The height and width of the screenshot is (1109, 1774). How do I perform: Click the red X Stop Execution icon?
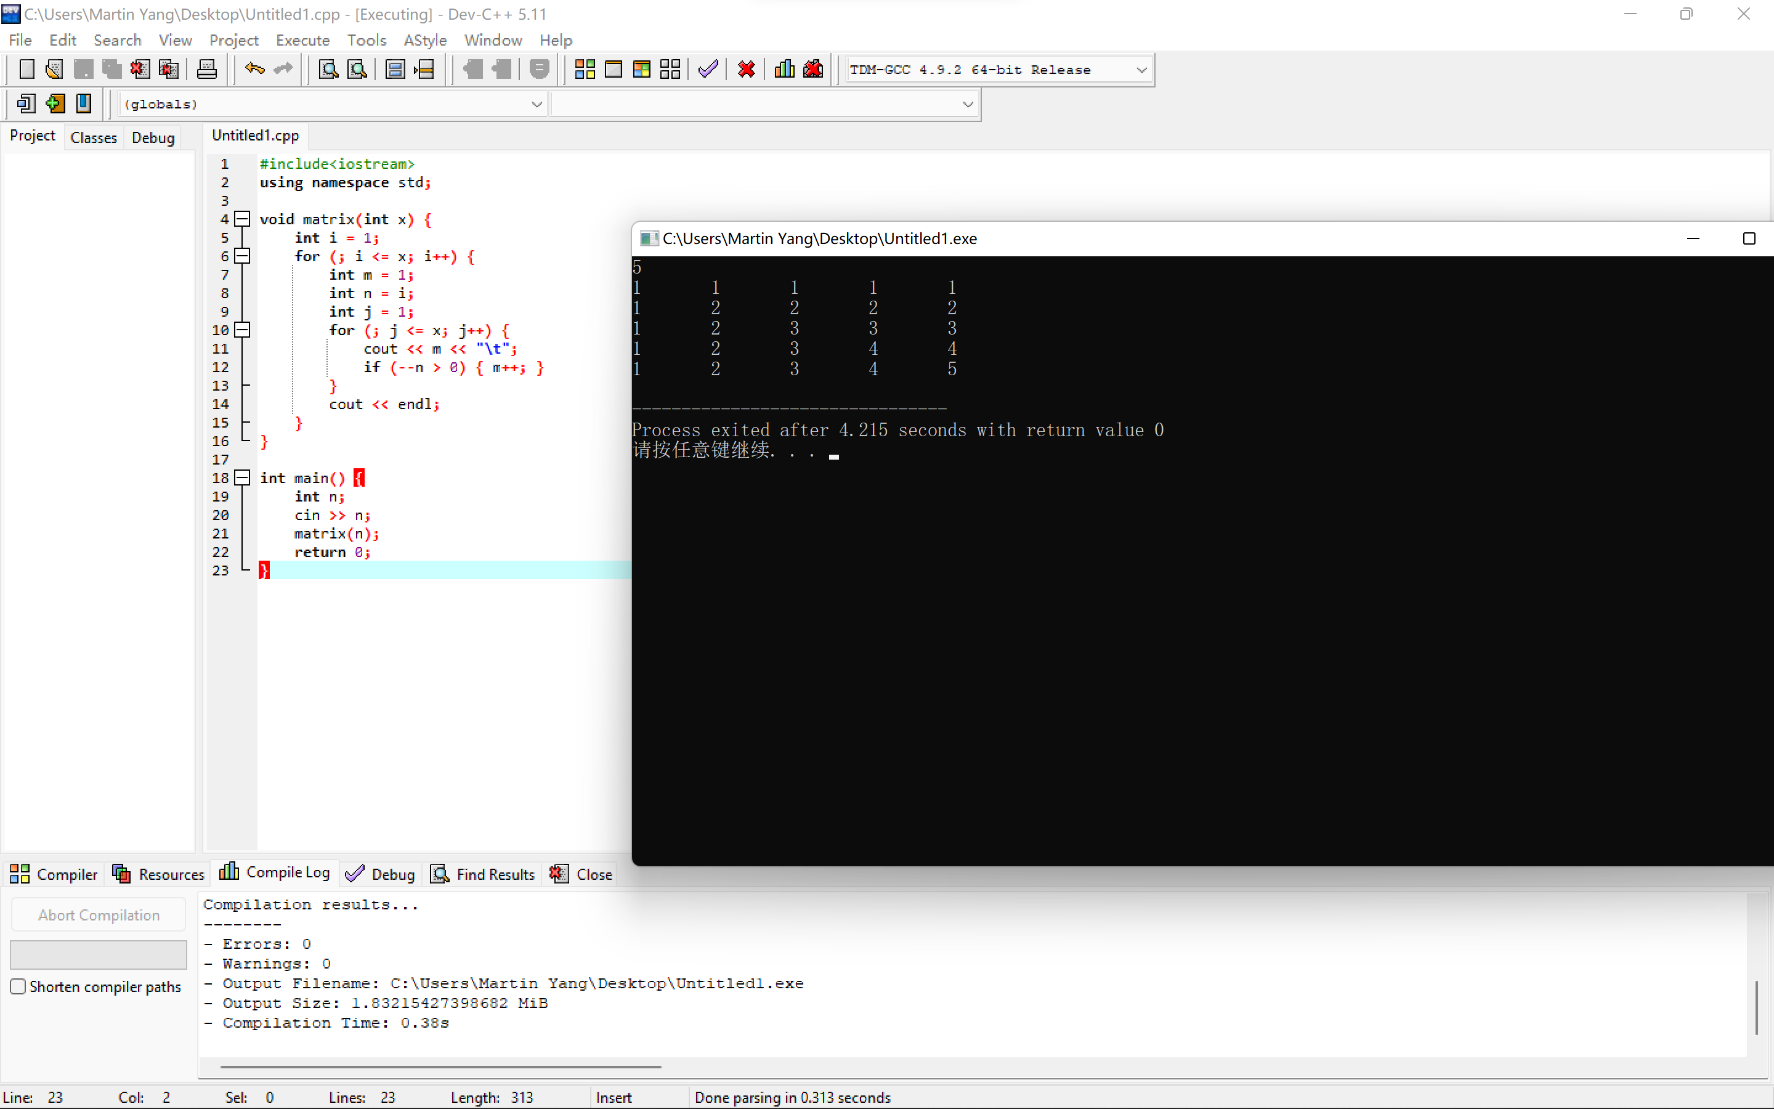pyautogui.click(x=747, y=70)
